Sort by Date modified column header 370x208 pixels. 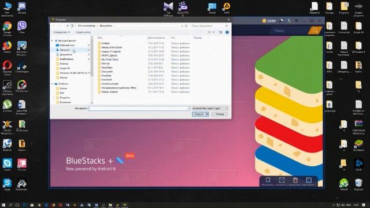[x=157, y=38]
